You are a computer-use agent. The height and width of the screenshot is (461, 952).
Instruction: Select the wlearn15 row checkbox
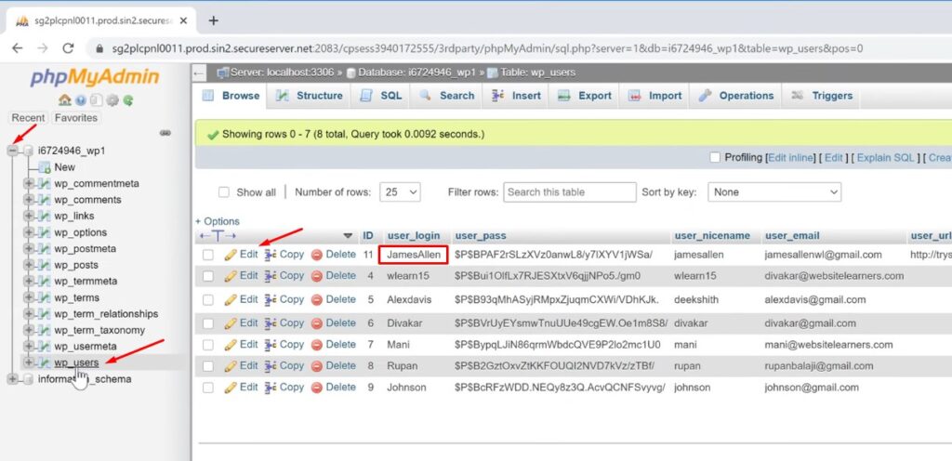pyautogui.click(x=208, y=276)
